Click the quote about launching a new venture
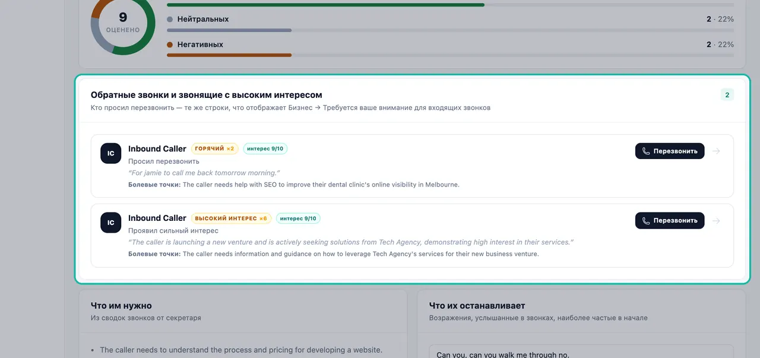Viewport: 760px width, 358px height. click(351, 242)
